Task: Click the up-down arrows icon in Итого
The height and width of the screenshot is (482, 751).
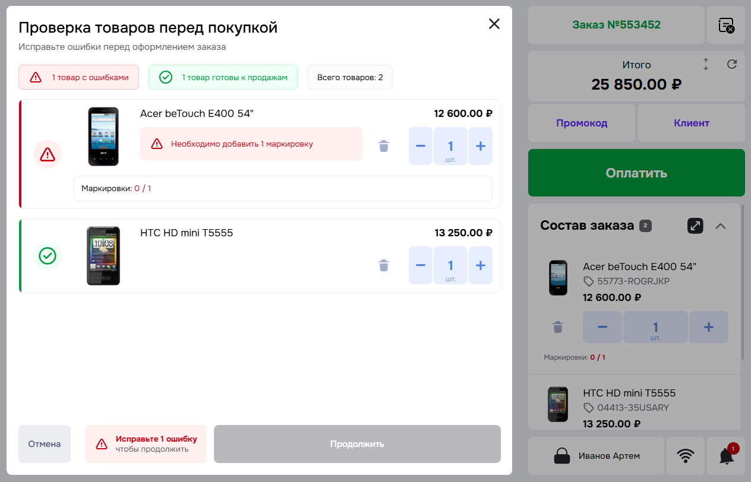Action: pos(706,65)
